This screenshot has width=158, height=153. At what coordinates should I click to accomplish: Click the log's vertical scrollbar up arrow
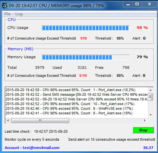click(151, 90)
